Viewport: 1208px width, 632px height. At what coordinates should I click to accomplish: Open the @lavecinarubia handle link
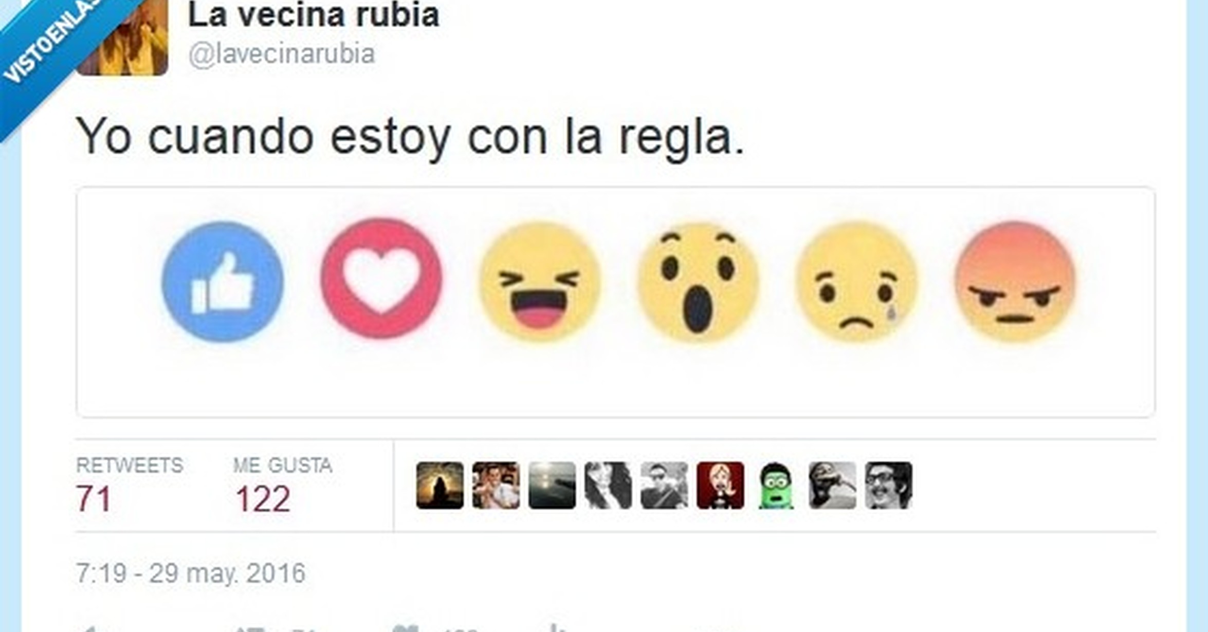tap(282, 54)
